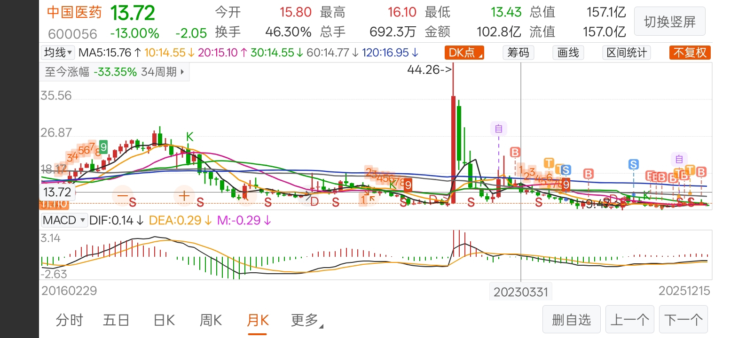Tap the blue S marker overlapping an orange T
Viewport: 754px width, 338px height.
coord(565,170)
